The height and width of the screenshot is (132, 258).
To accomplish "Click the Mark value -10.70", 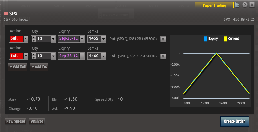I will (34, 99).
